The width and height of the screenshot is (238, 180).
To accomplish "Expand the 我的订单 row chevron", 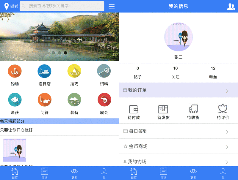I will click(x=227, y=91).
